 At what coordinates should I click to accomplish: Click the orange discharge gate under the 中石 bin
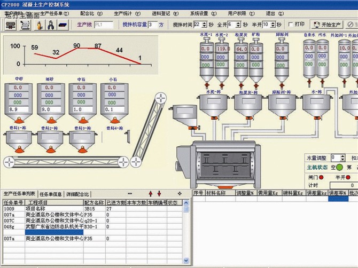[x=83, y=120]
